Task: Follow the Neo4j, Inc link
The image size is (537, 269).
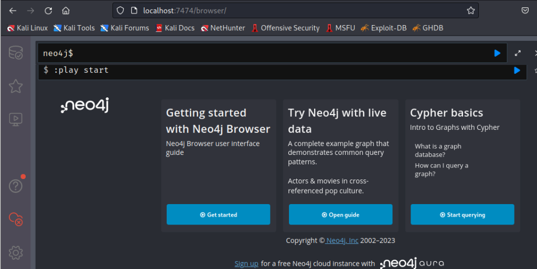Action: [342, 241]
